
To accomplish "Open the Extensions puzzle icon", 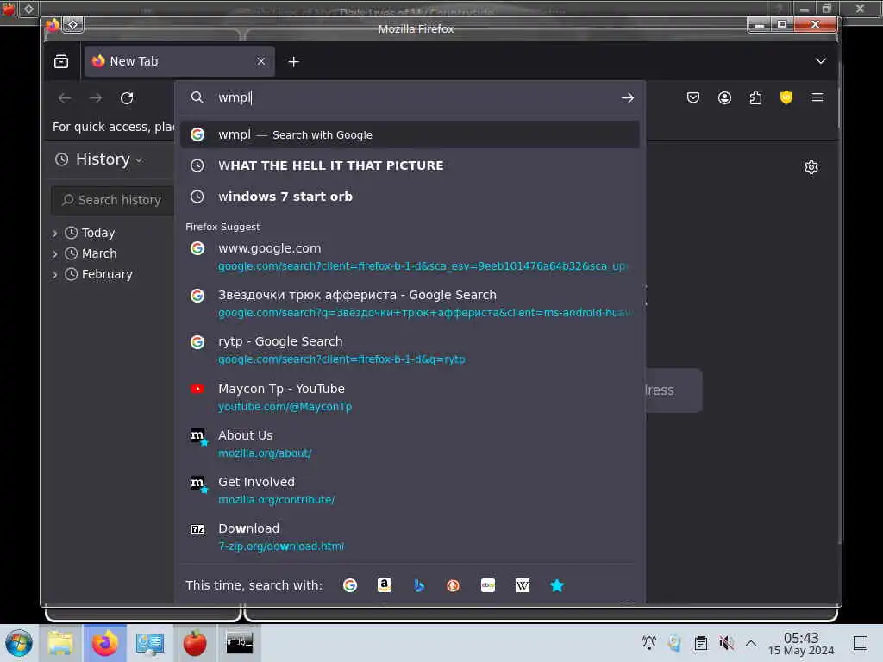I will click(755, 97).
